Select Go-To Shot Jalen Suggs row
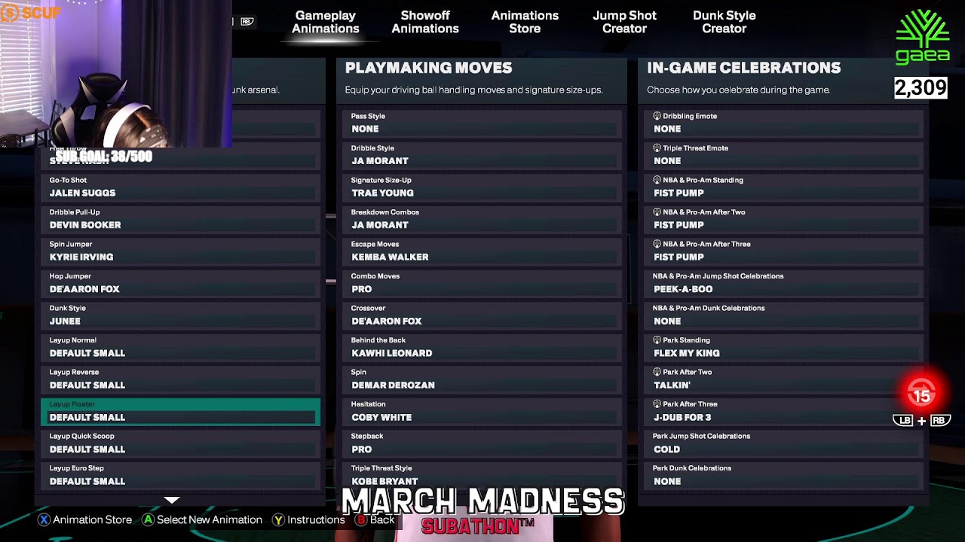 [180, 187]
